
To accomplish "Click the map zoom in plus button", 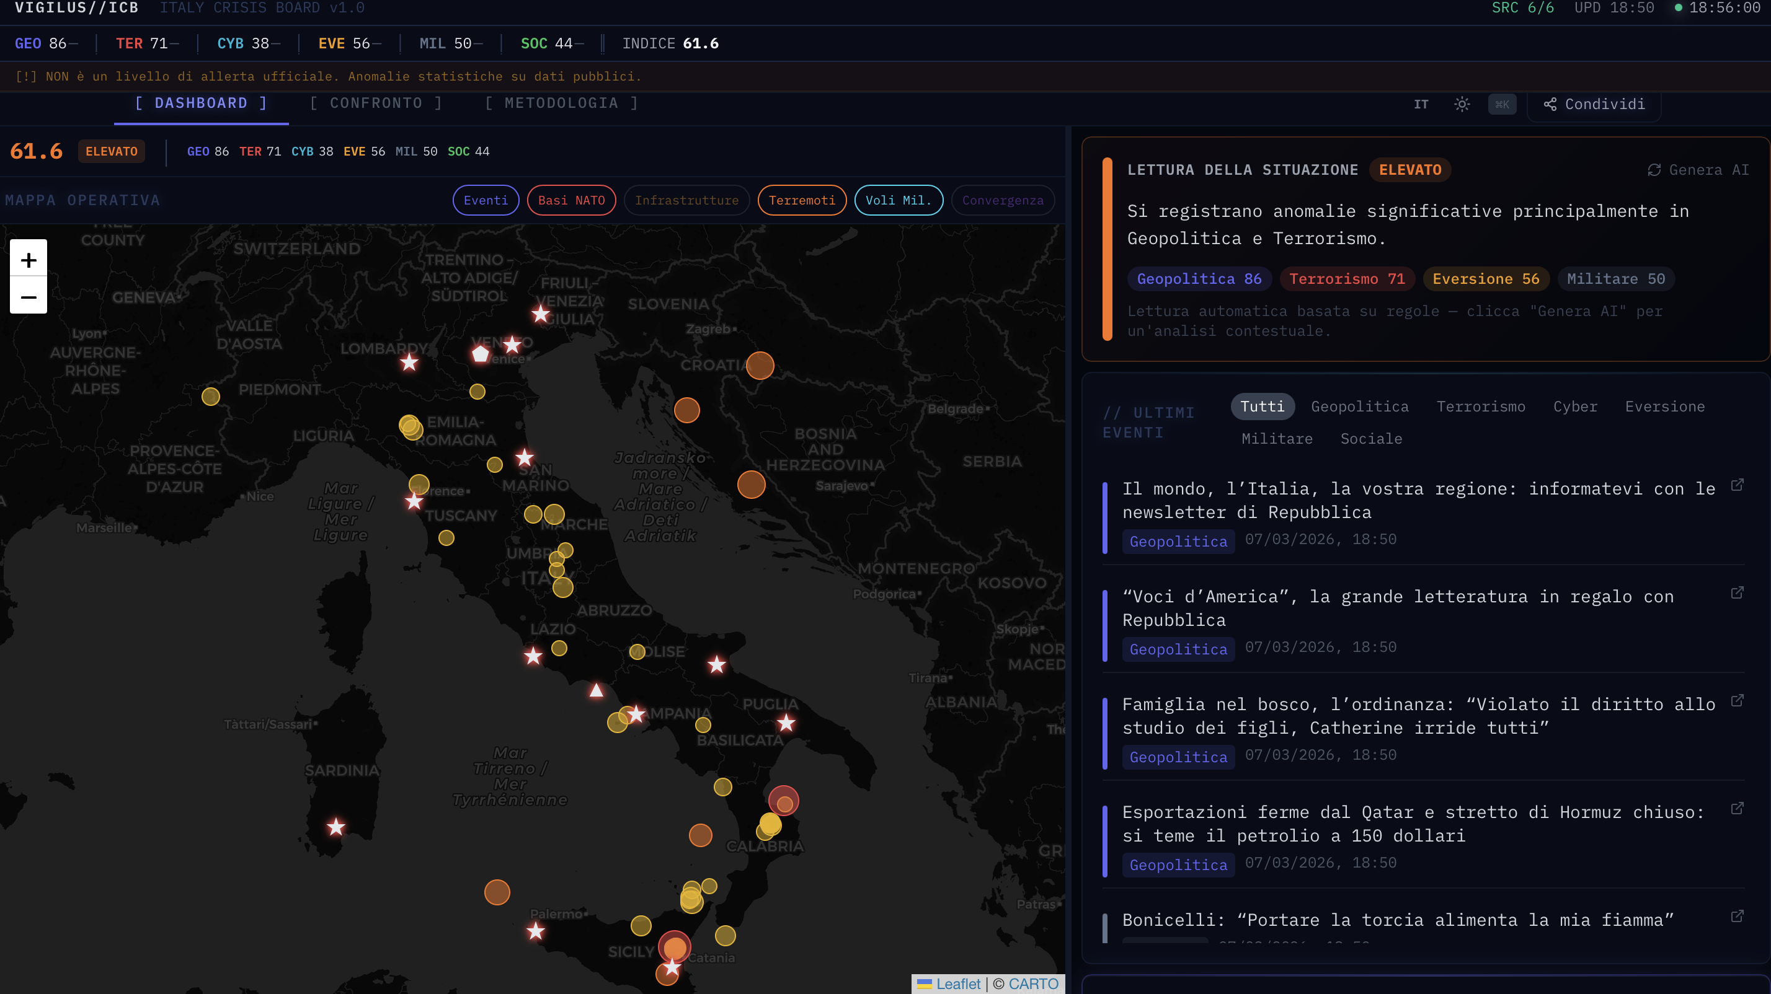I will pos(28,259).
